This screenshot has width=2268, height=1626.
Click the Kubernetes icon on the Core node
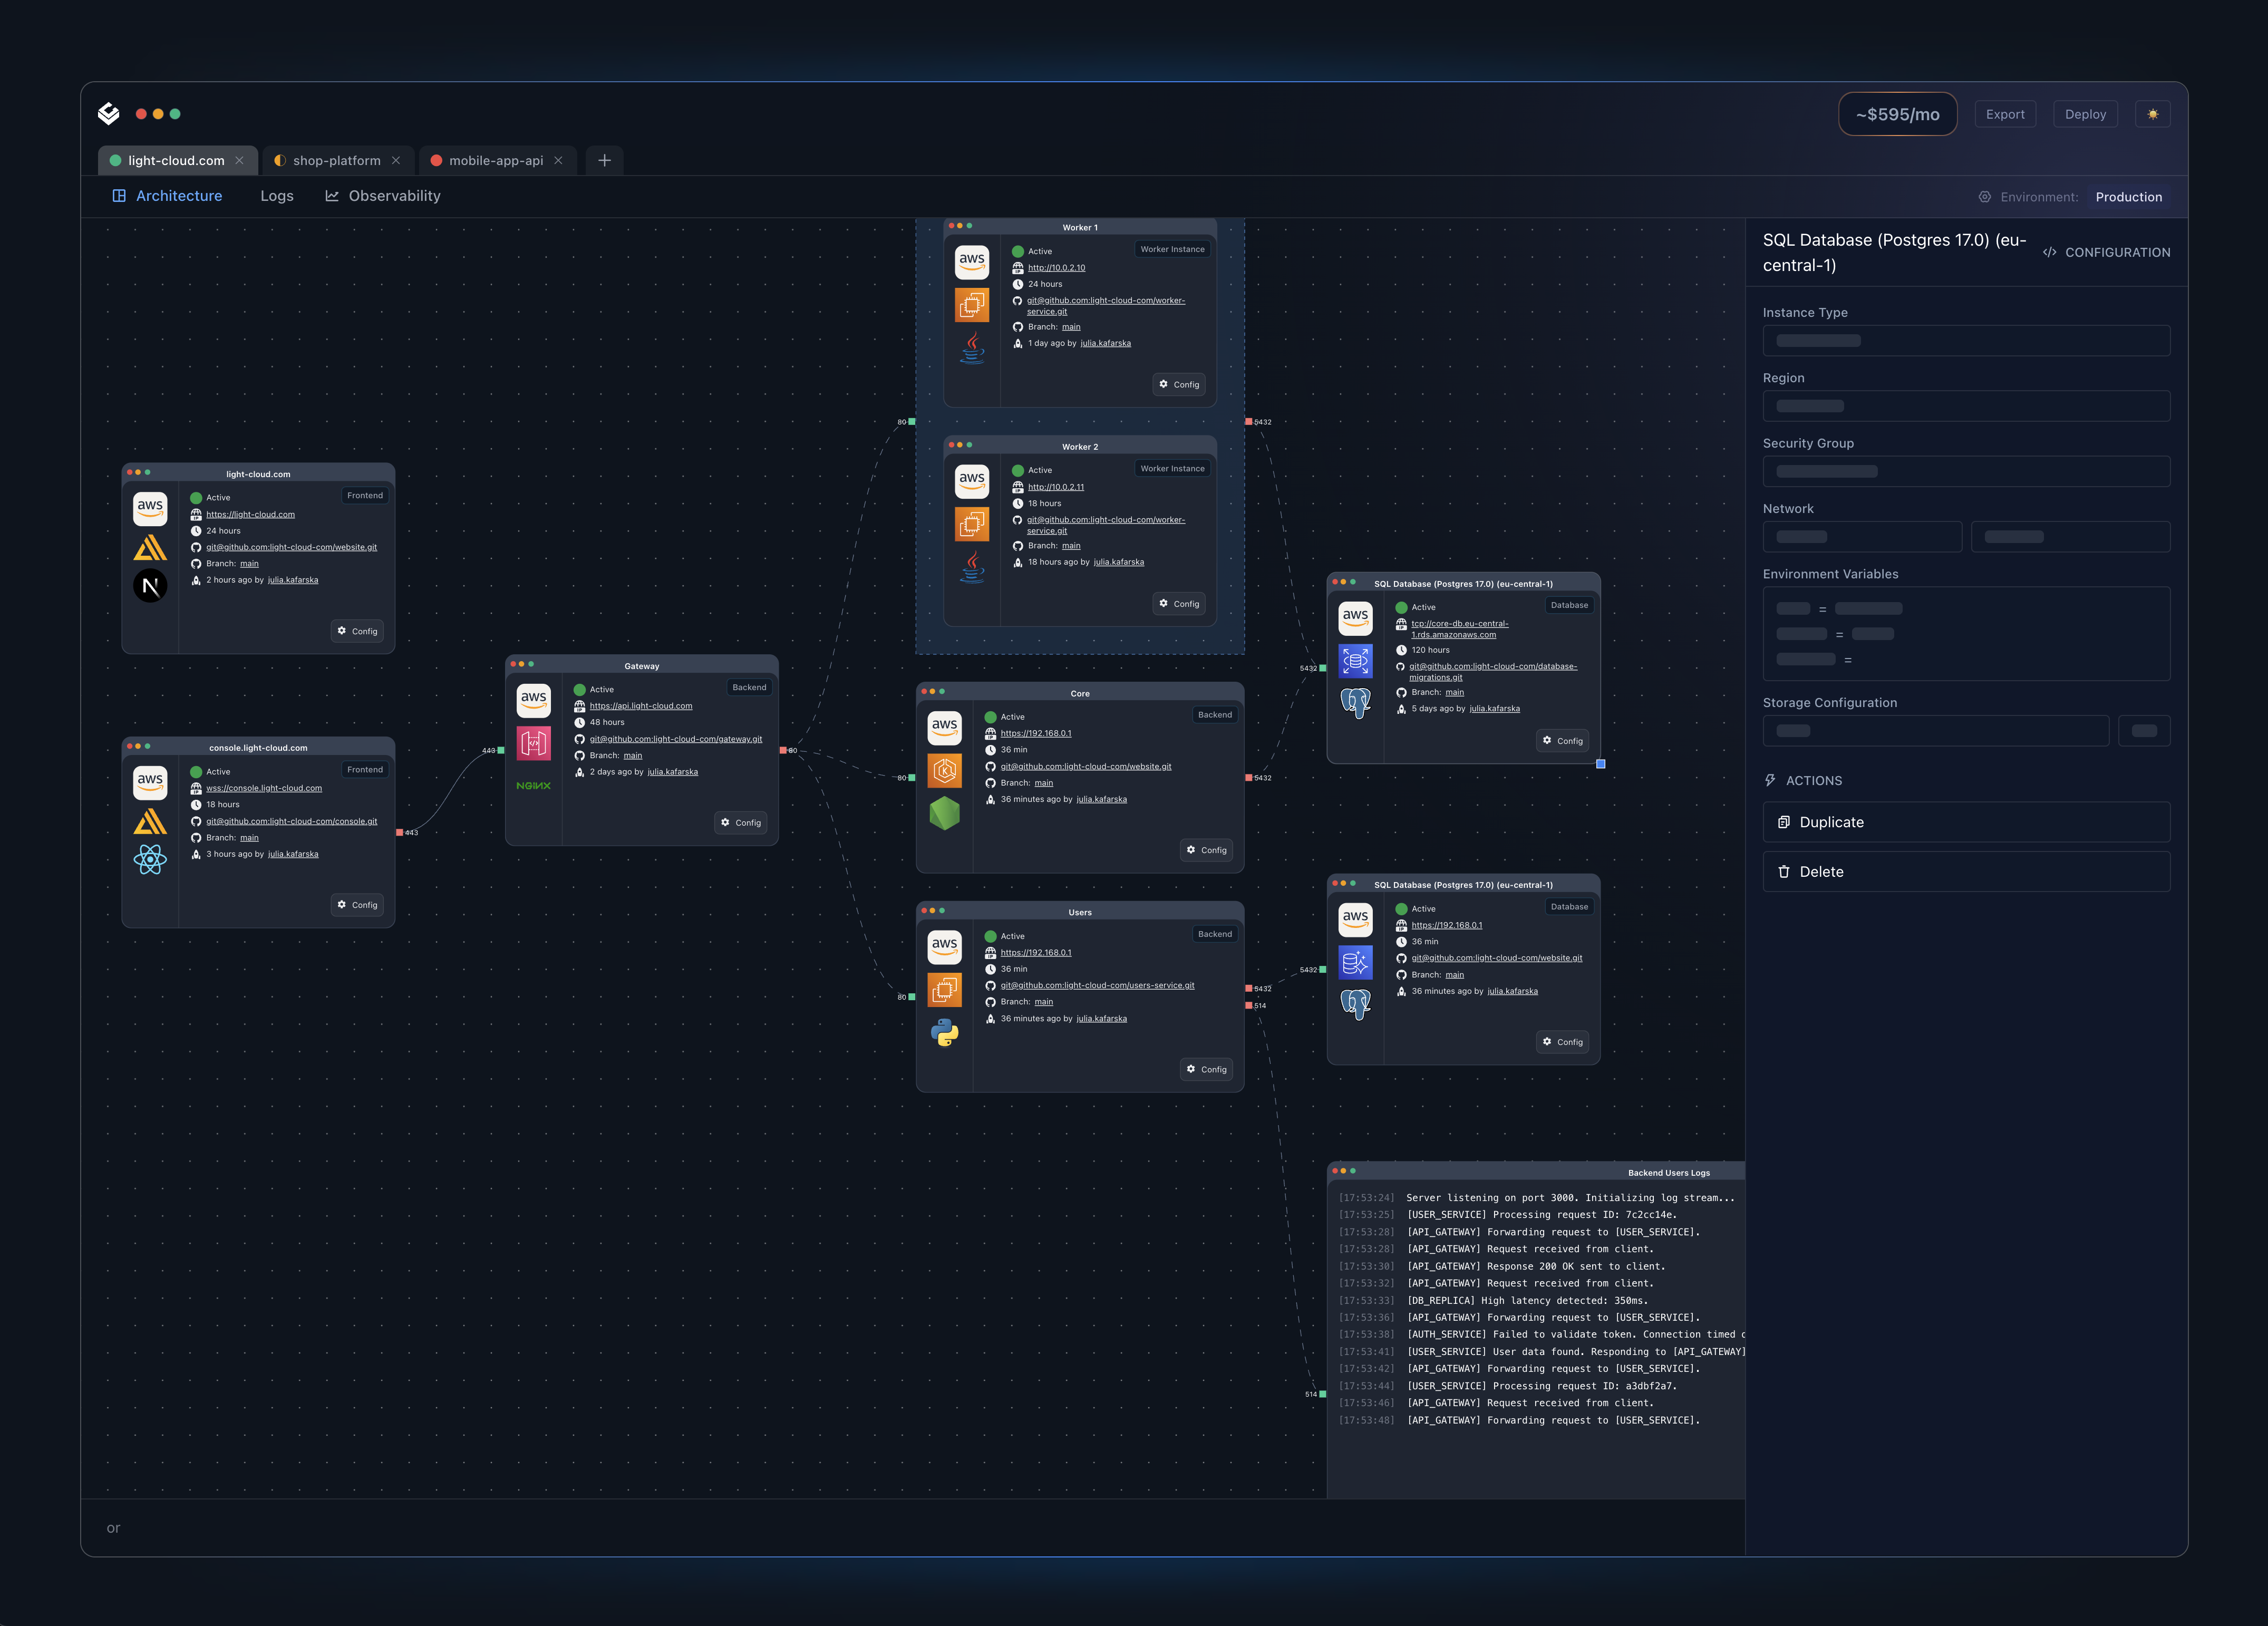[x=944, y=771]
